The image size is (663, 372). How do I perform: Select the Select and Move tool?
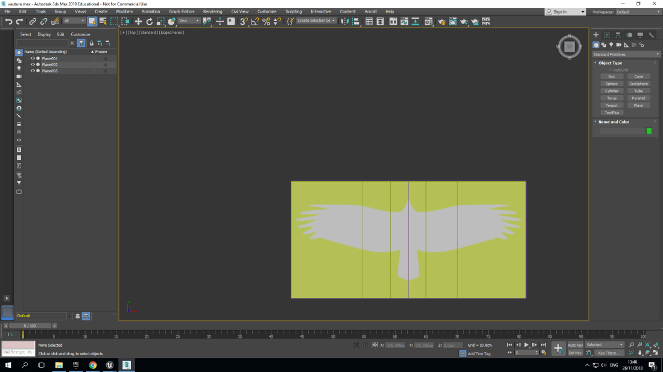[139, 22]
